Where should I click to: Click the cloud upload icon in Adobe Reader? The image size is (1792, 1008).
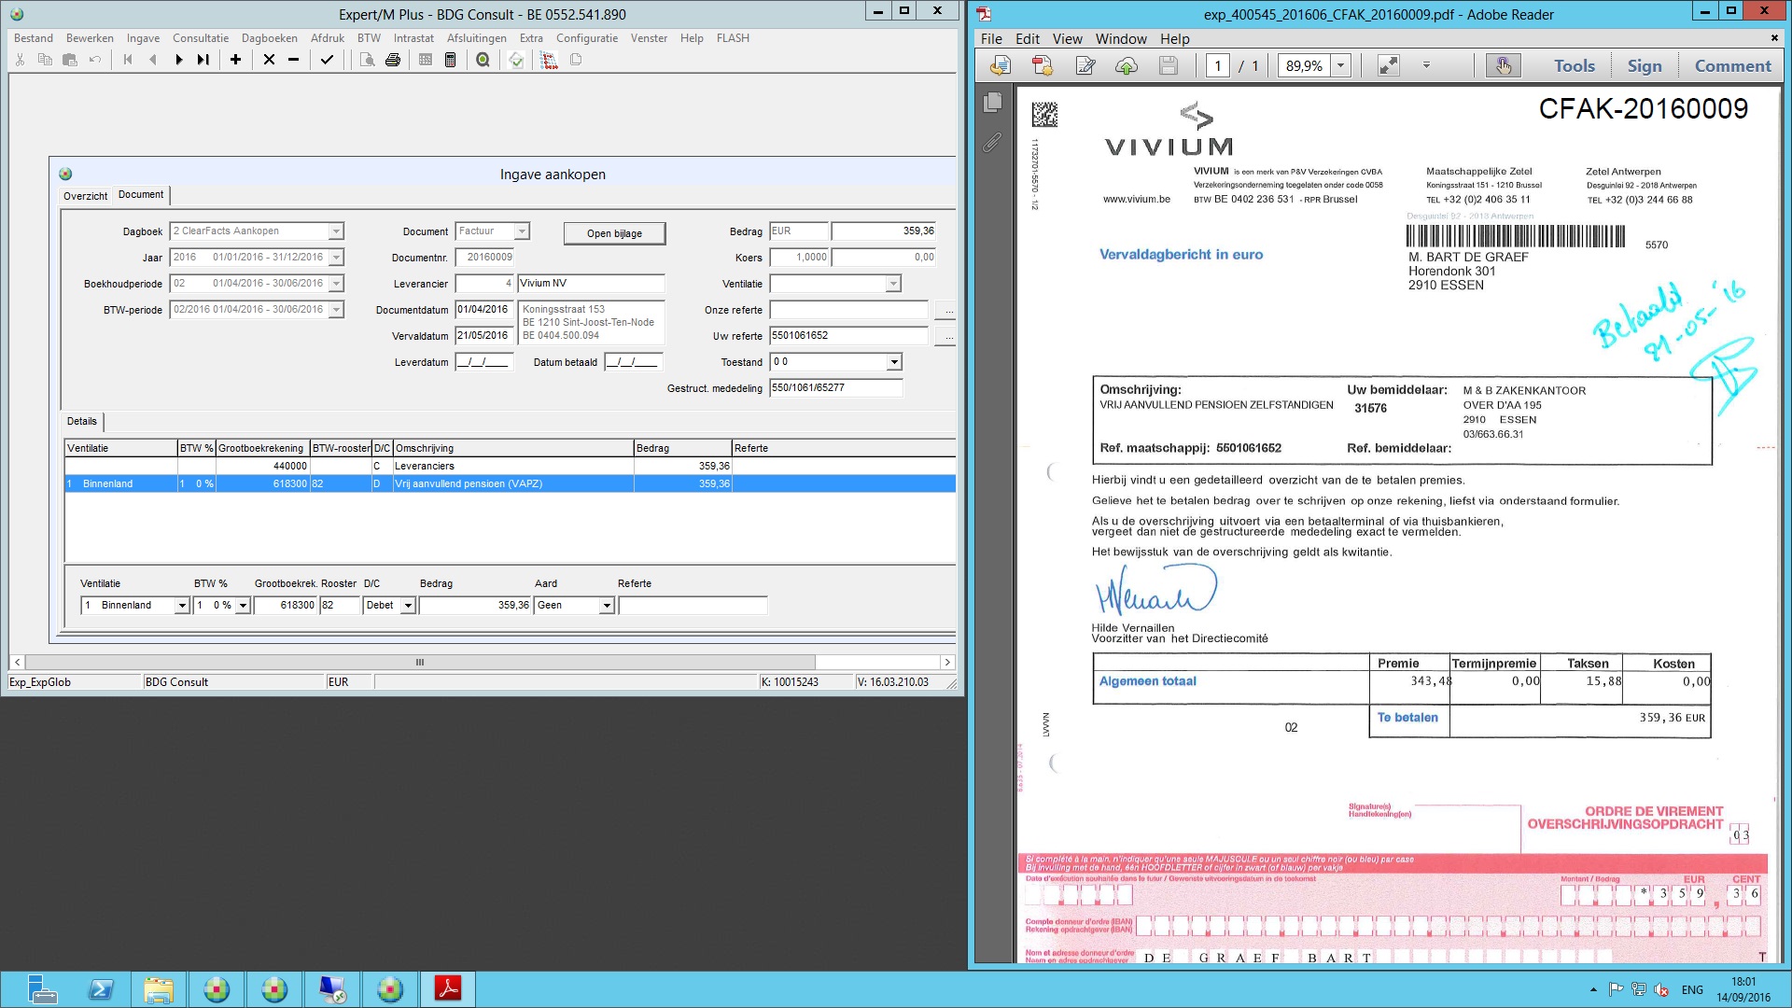coord(1127,65)
